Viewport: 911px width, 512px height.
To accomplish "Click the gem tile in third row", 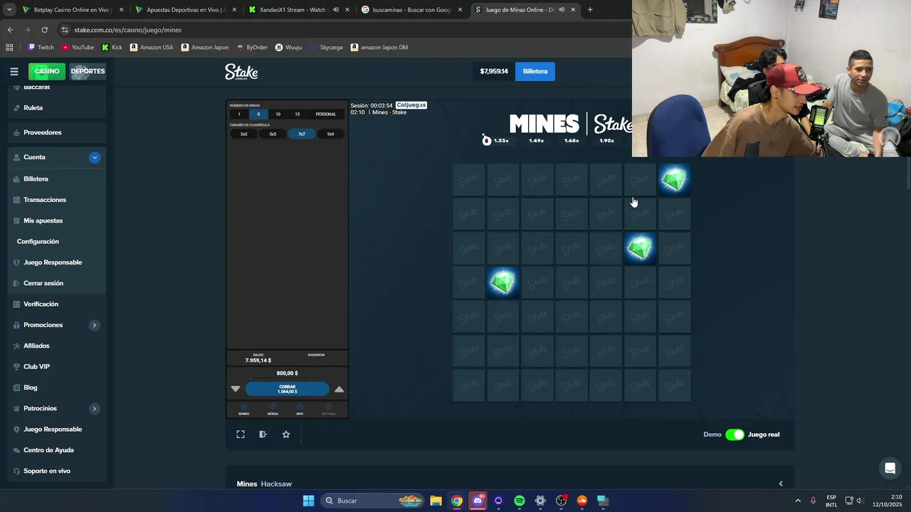I will 640,248.
